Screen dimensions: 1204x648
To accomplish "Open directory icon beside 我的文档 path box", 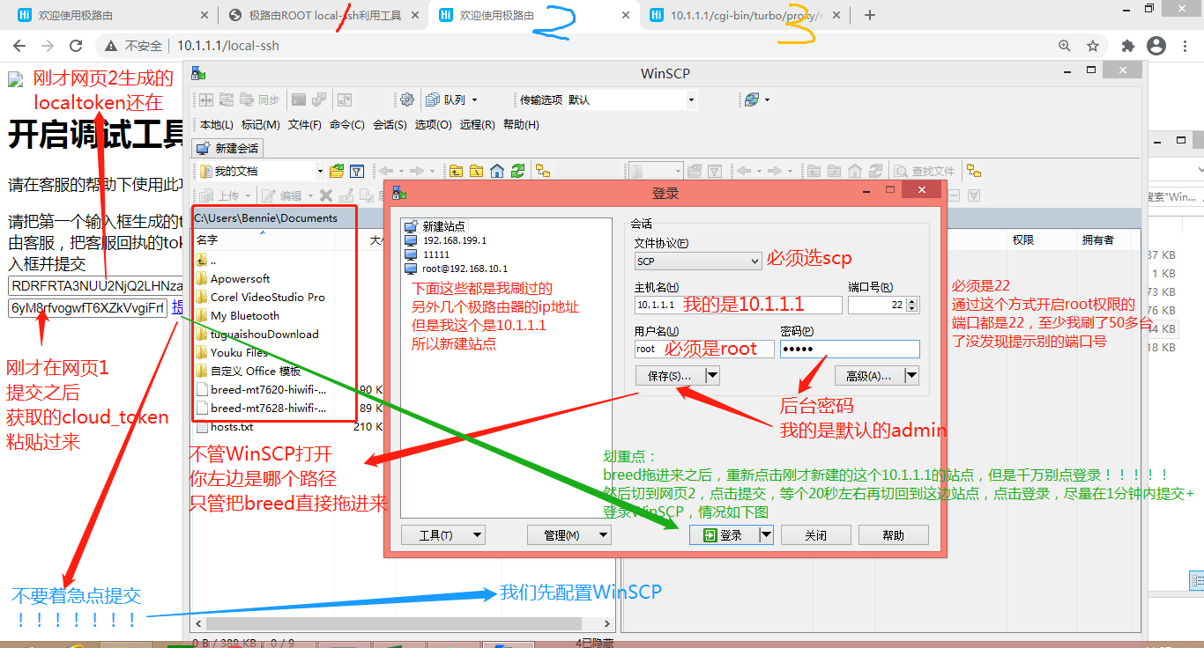I will point(337,171).
